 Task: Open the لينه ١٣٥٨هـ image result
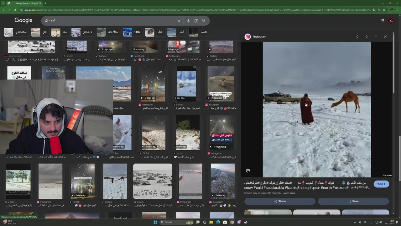(153, 181)
